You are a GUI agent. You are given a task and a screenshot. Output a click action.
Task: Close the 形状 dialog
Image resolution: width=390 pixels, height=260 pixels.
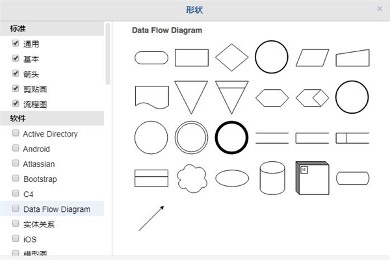coord(380,9)
